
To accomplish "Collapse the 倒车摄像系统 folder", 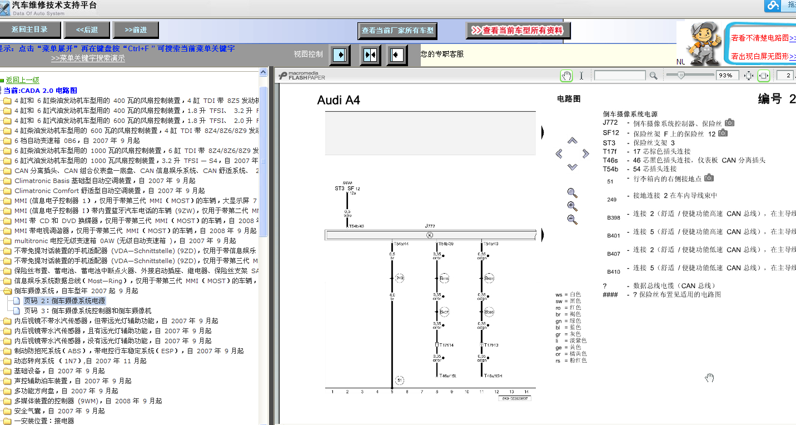I will [x=7, y=291].
